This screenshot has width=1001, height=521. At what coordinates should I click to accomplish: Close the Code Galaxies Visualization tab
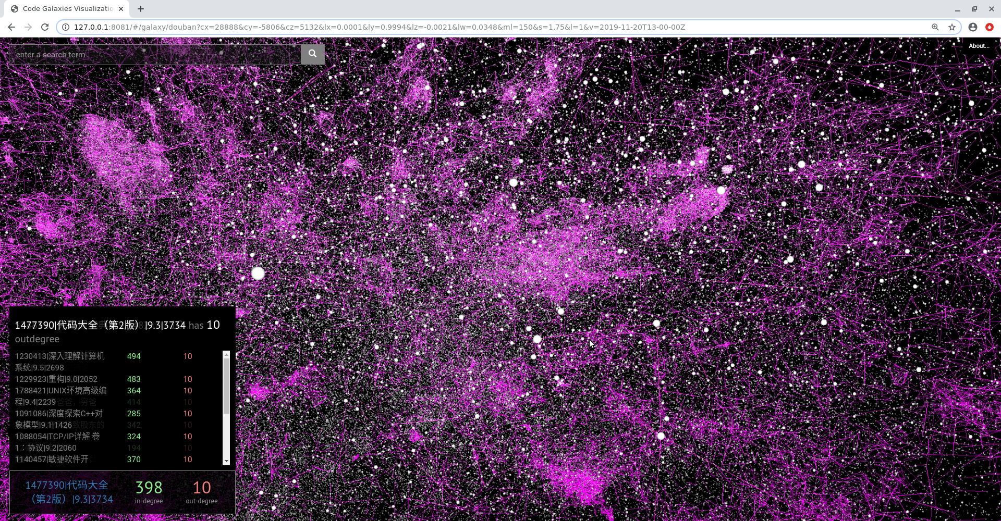point(121,9)
